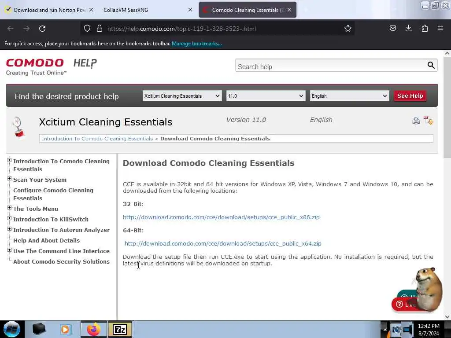Download help page as PDF
This screenshot has width=451, height=338.
point(428,121)
